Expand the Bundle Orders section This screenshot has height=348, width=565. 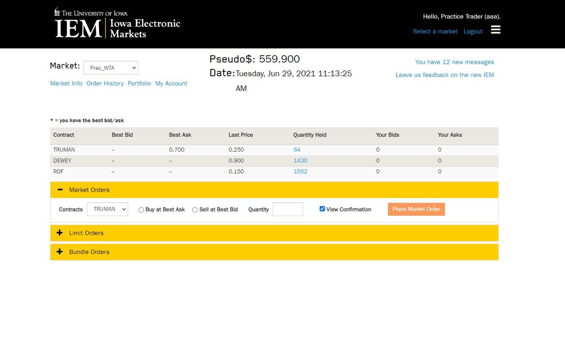pos(59,252)
